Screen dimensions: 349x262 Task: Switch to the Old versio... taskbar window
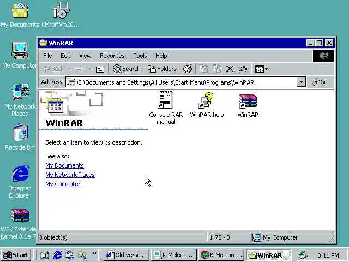point(126,255)
